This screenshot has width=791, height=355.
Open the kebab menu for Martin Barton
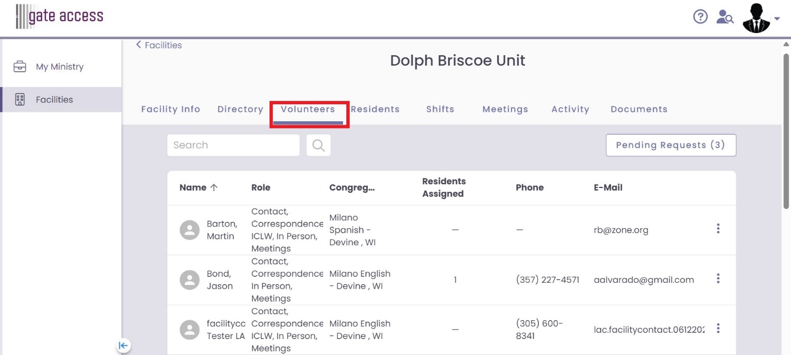[718, 228]
